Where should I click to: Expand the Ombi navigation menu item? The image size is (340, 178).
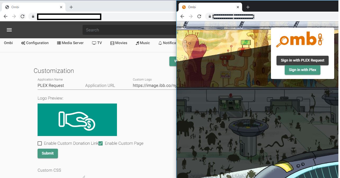[8, 43]
